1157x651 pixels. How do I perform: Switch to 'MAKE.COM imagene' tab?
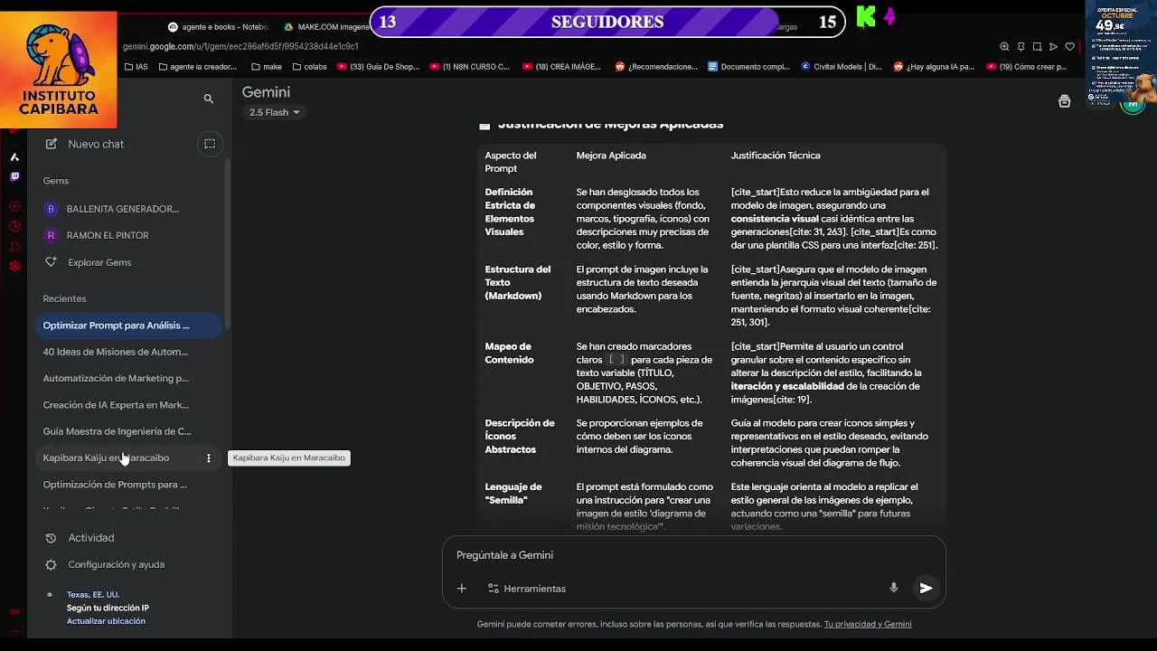327,27
